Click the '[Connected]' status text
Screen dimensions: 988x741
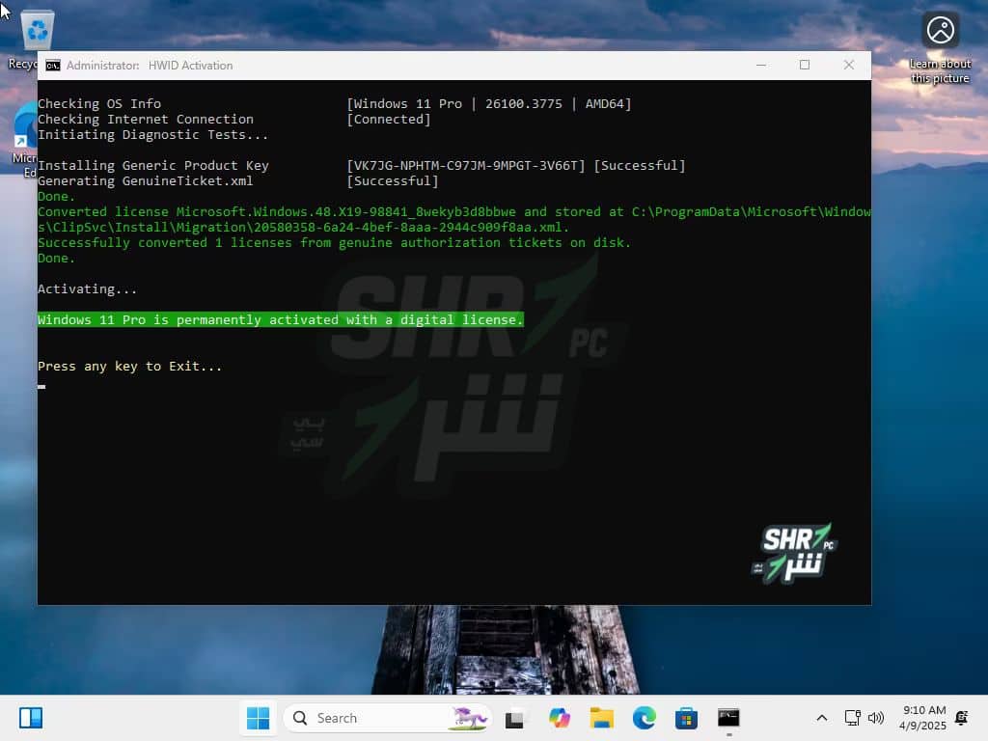389,119
